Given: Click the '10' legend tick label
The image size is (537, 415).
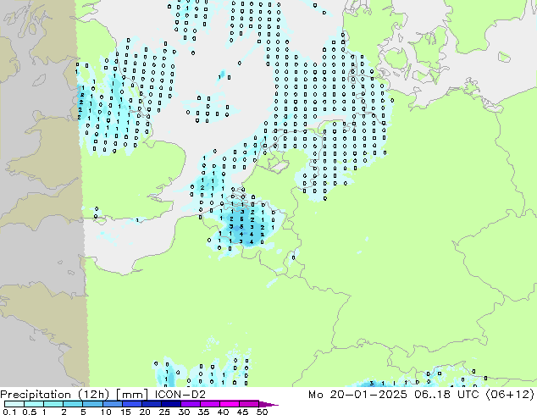Looking at the screenshot, I should (x=106, y=412).
